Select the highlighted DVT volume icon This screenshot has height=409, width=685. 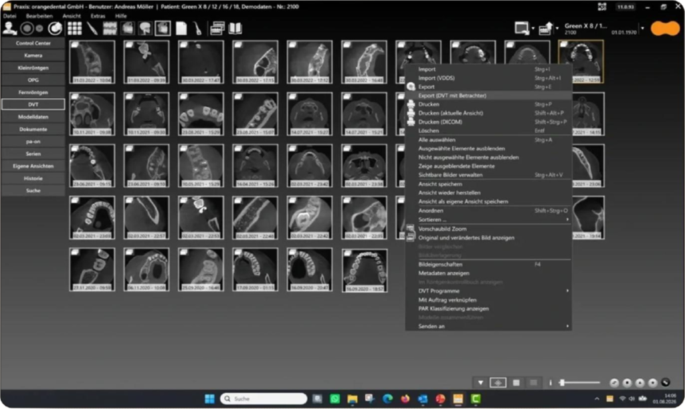click(x=163, y=28)
